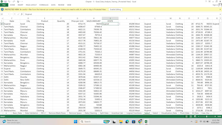Click the Windows Start button
The width and height of the screenshot is (222, 125).
click(76, 122)
